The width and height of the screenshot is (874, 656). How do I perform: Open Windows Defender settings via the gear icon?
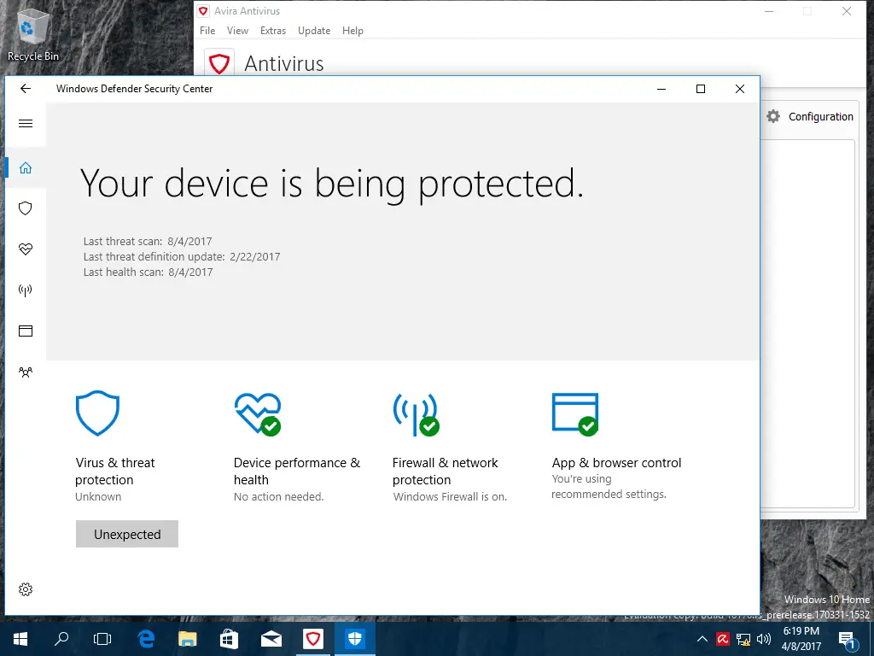[26, 589]
